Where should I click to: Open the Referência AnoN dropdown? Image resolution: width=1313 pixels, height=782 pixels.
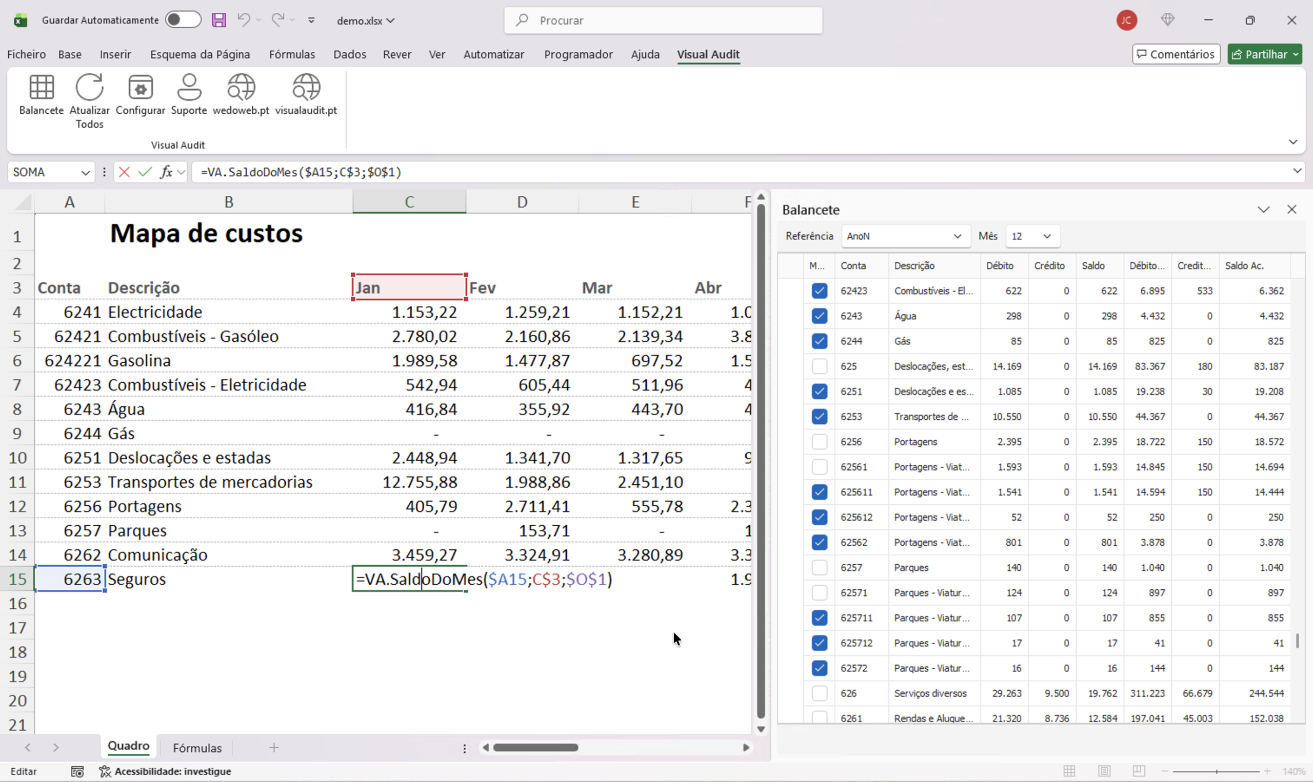905,236
